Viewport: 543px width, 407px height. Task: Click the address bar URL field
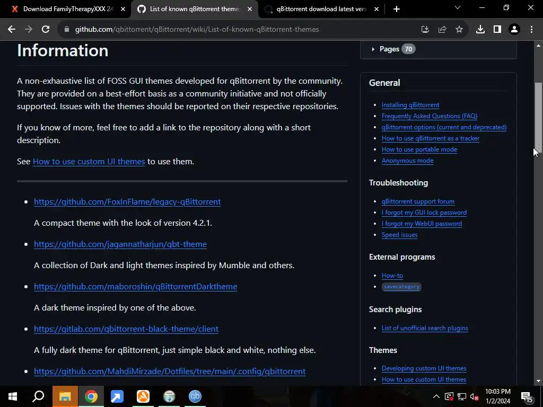point(197,30)
